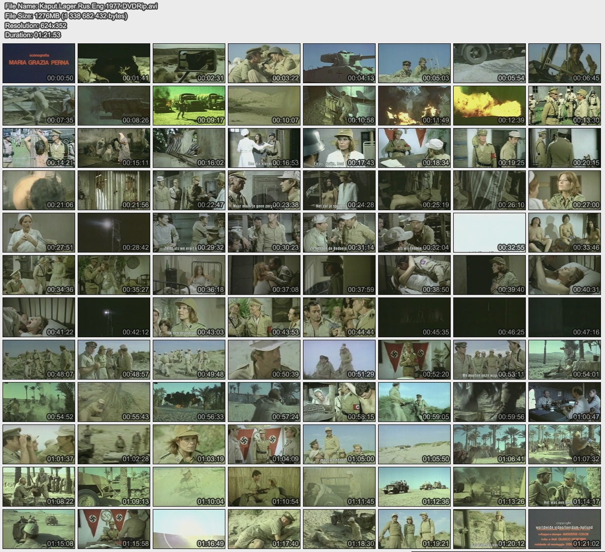This screenshot has width=605, height=552.
Task: Click the hat close-up thumbnail at 00:50:39
Action: 264,359
